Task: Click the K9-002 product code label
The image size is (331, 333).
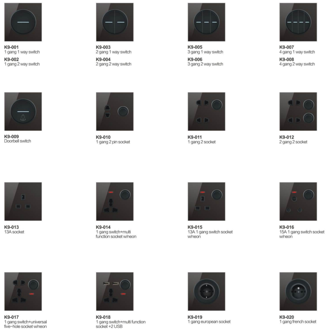Action: (12, 59)
